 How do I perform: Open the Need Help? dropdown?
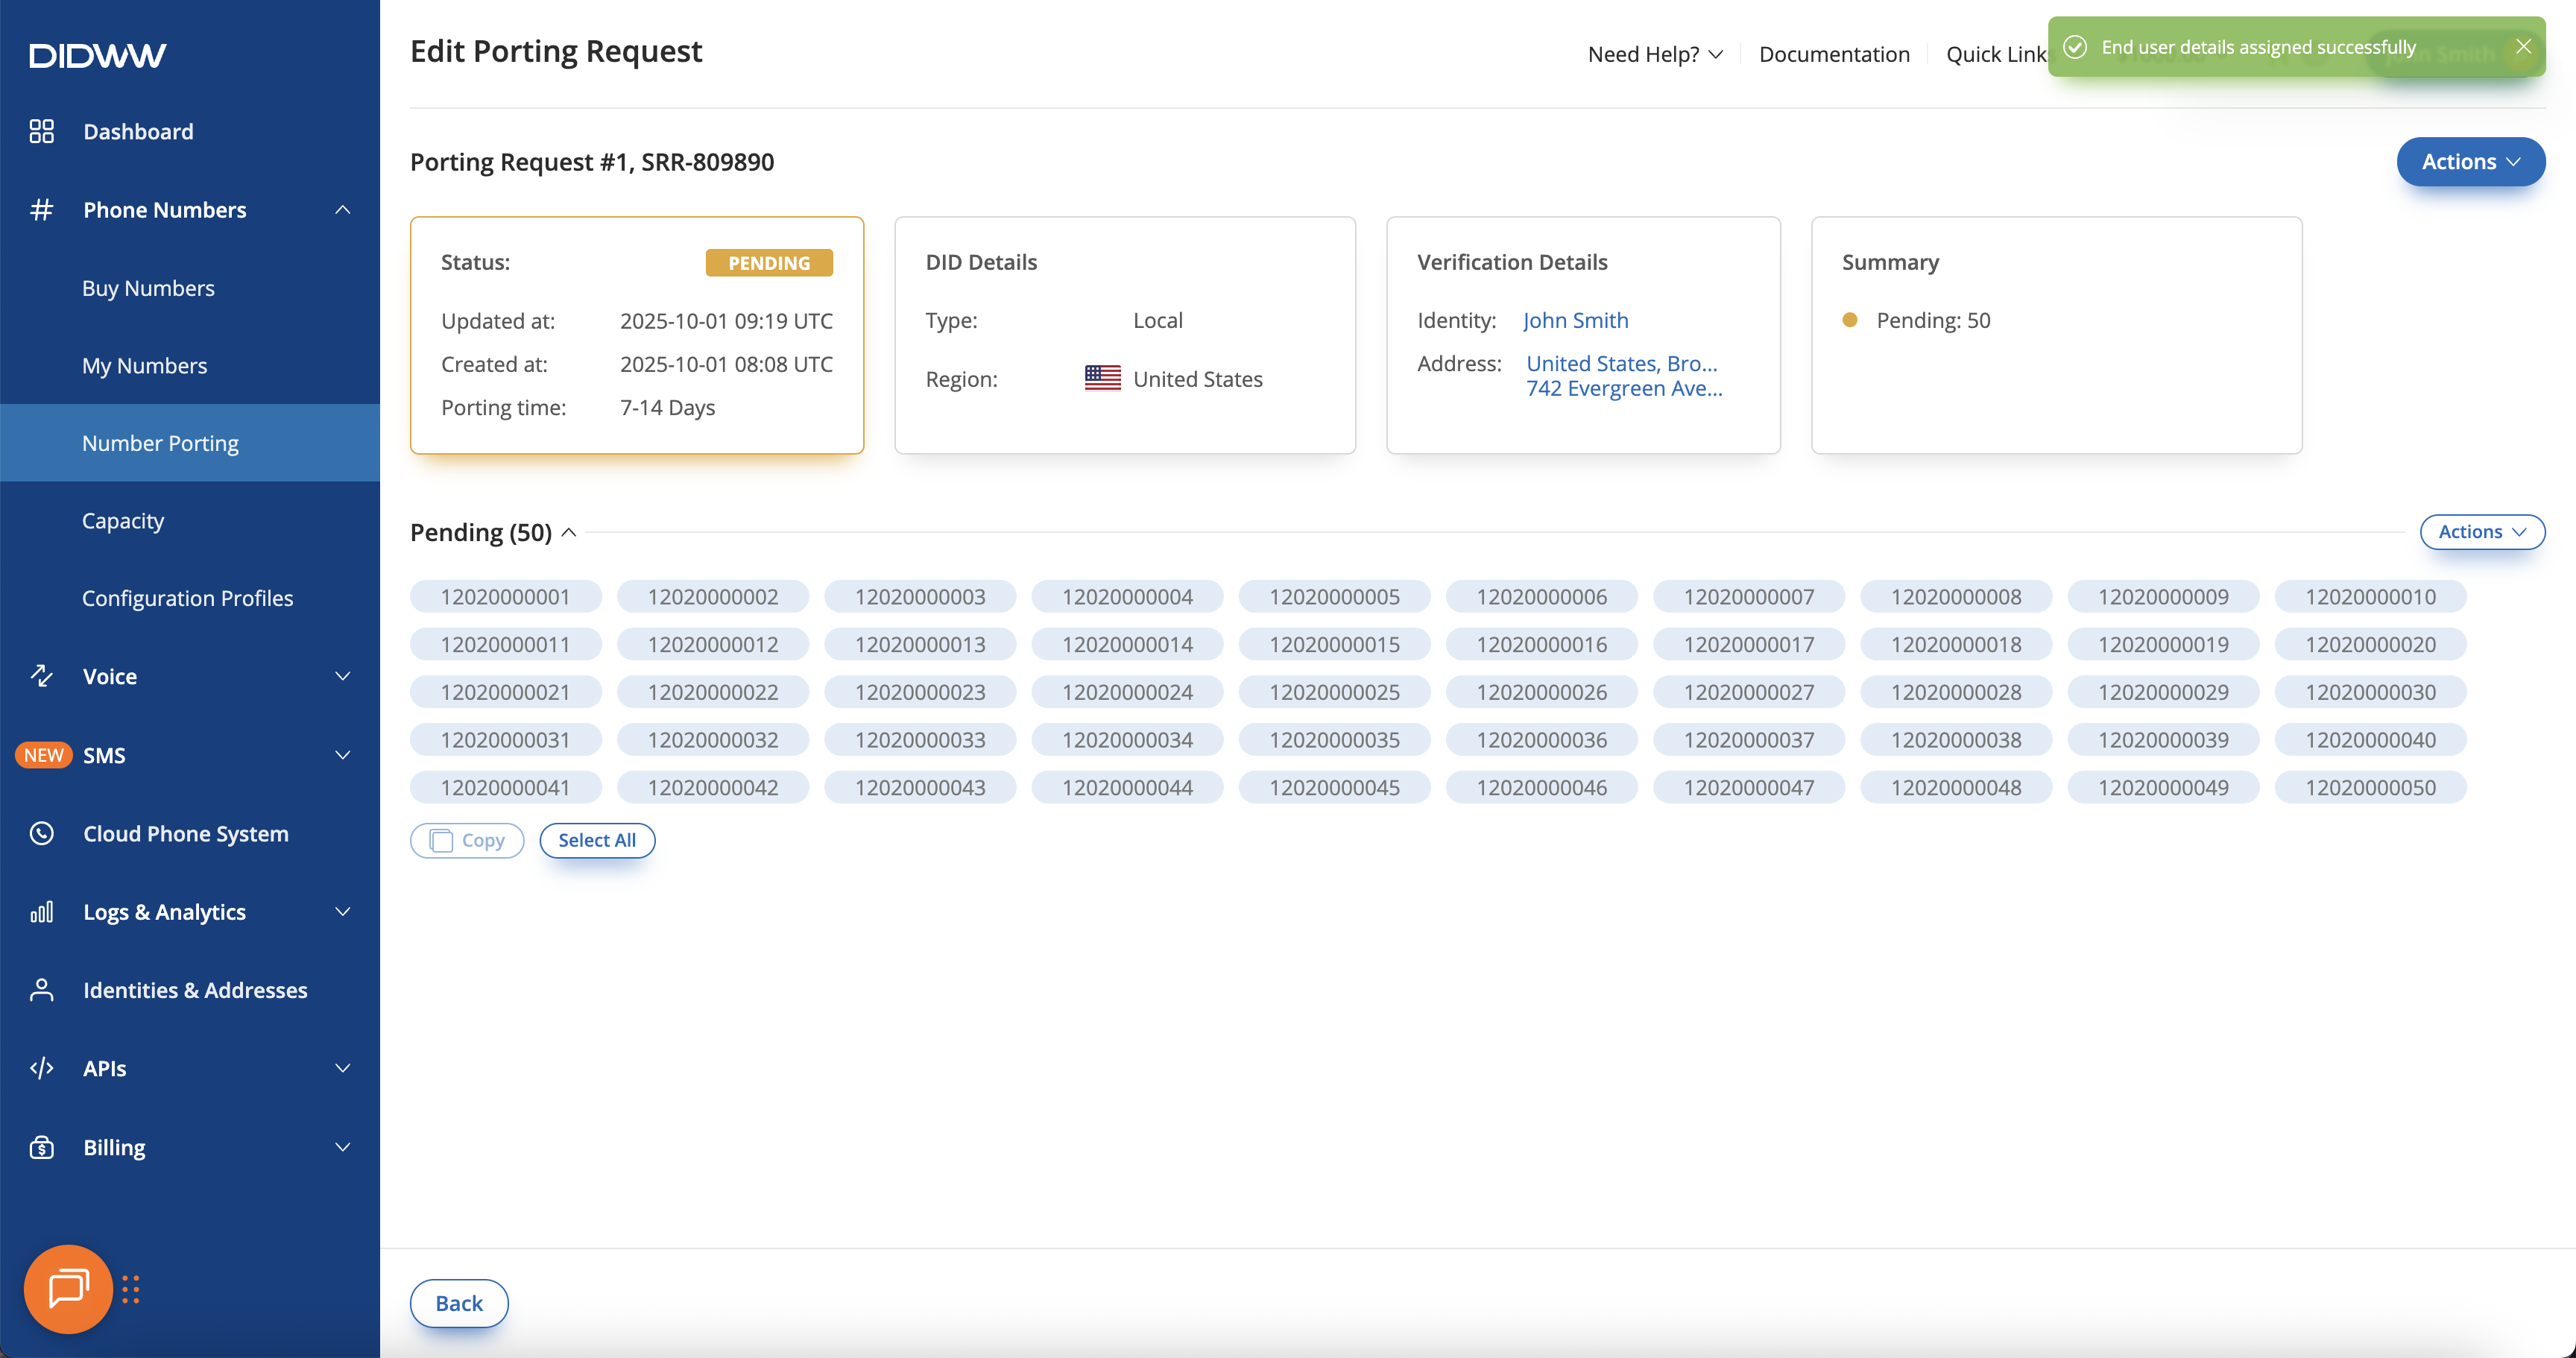click(x=1655, y=54)
